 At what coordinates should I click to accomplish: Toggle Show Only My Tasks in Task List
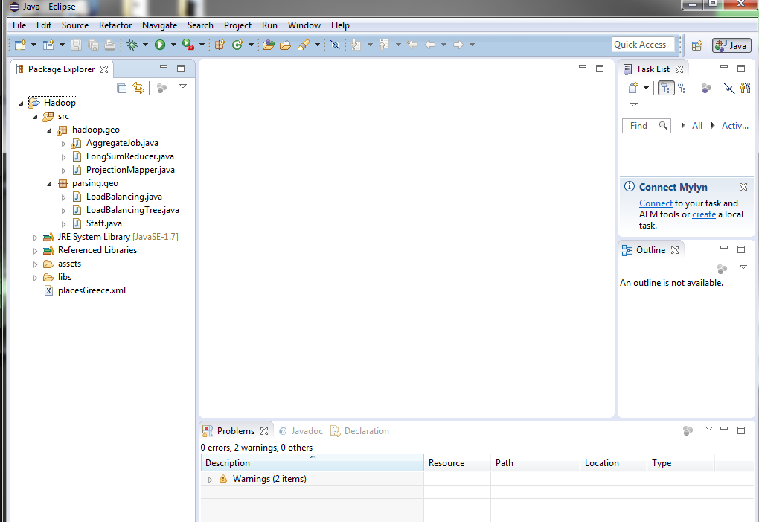click(745, 88)
